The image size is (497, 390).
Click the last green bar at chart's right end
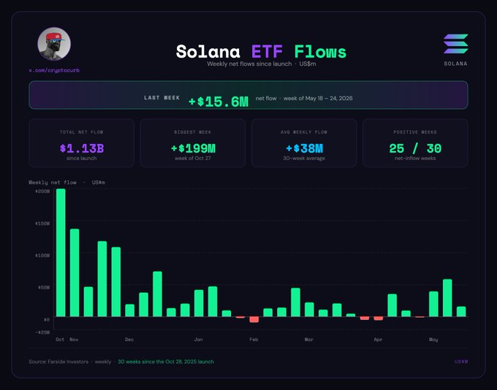461,311
